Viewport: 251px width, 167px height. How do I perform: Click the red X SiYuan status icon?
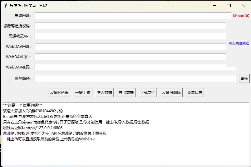(247, 16)
